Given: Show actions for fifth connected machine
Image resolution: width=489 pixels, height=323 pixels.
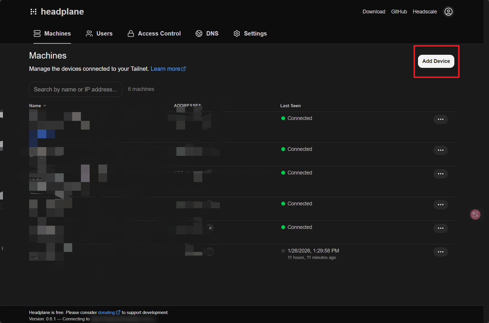Looking at the screenshot, I should [x=440, y=228].
